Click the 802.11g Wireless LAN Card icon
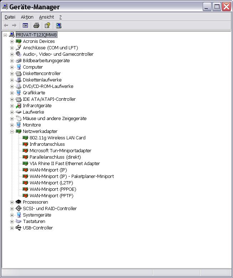This screenshot has width=233, height=278. click(x=25, y=138)
